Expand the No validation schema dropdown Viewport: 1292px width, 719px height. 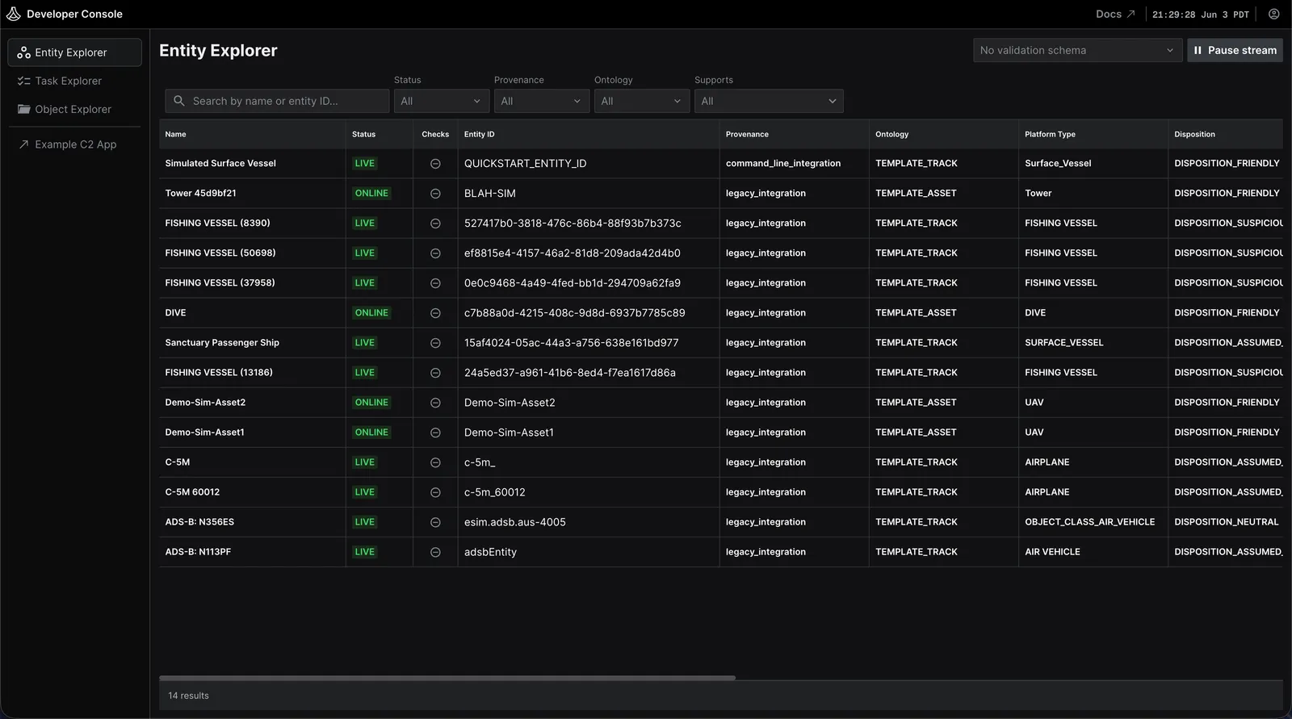click(x=1077, y=50)
